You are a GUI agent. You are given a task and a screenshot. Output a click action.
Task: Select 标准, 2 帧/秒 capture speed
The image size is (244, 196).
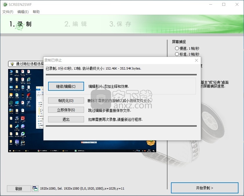pos(187,54)
